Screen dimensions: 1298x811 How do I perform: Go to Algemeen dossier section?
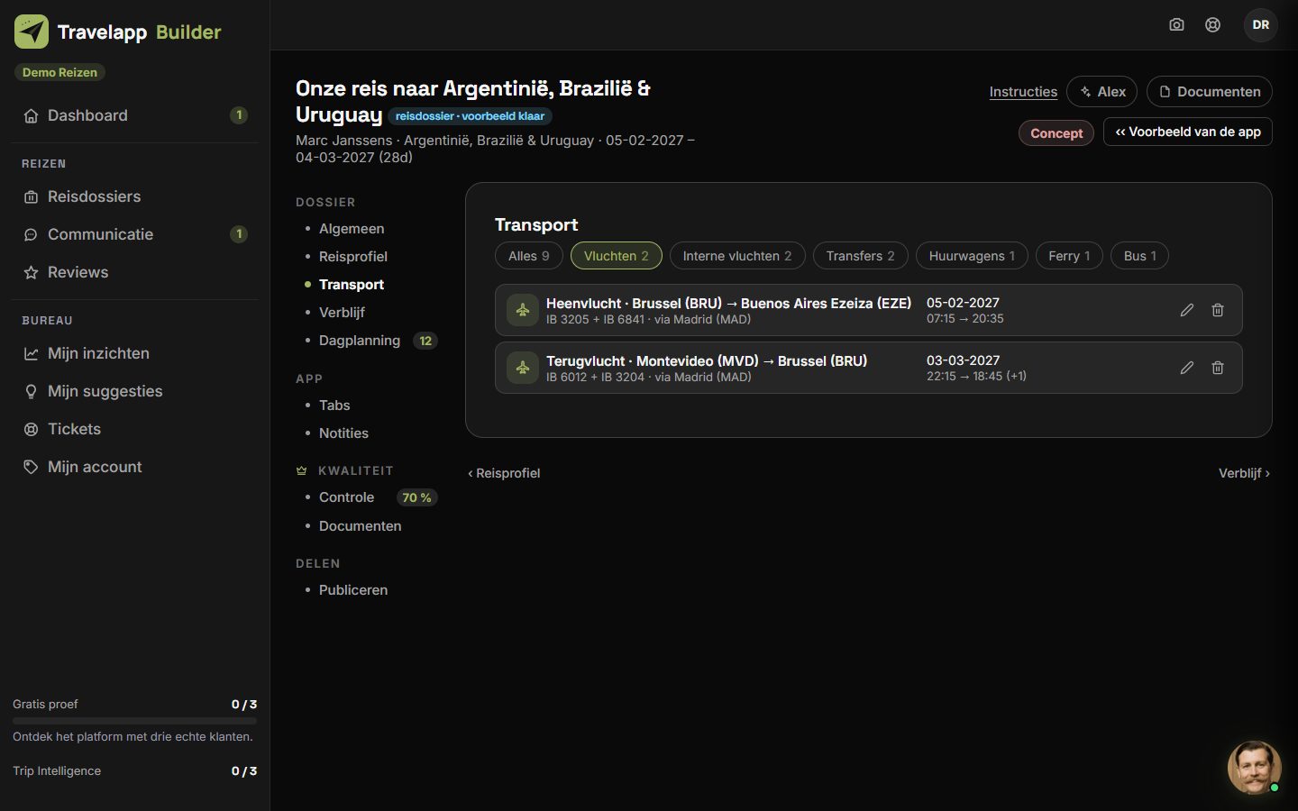(x=352, y=229)
